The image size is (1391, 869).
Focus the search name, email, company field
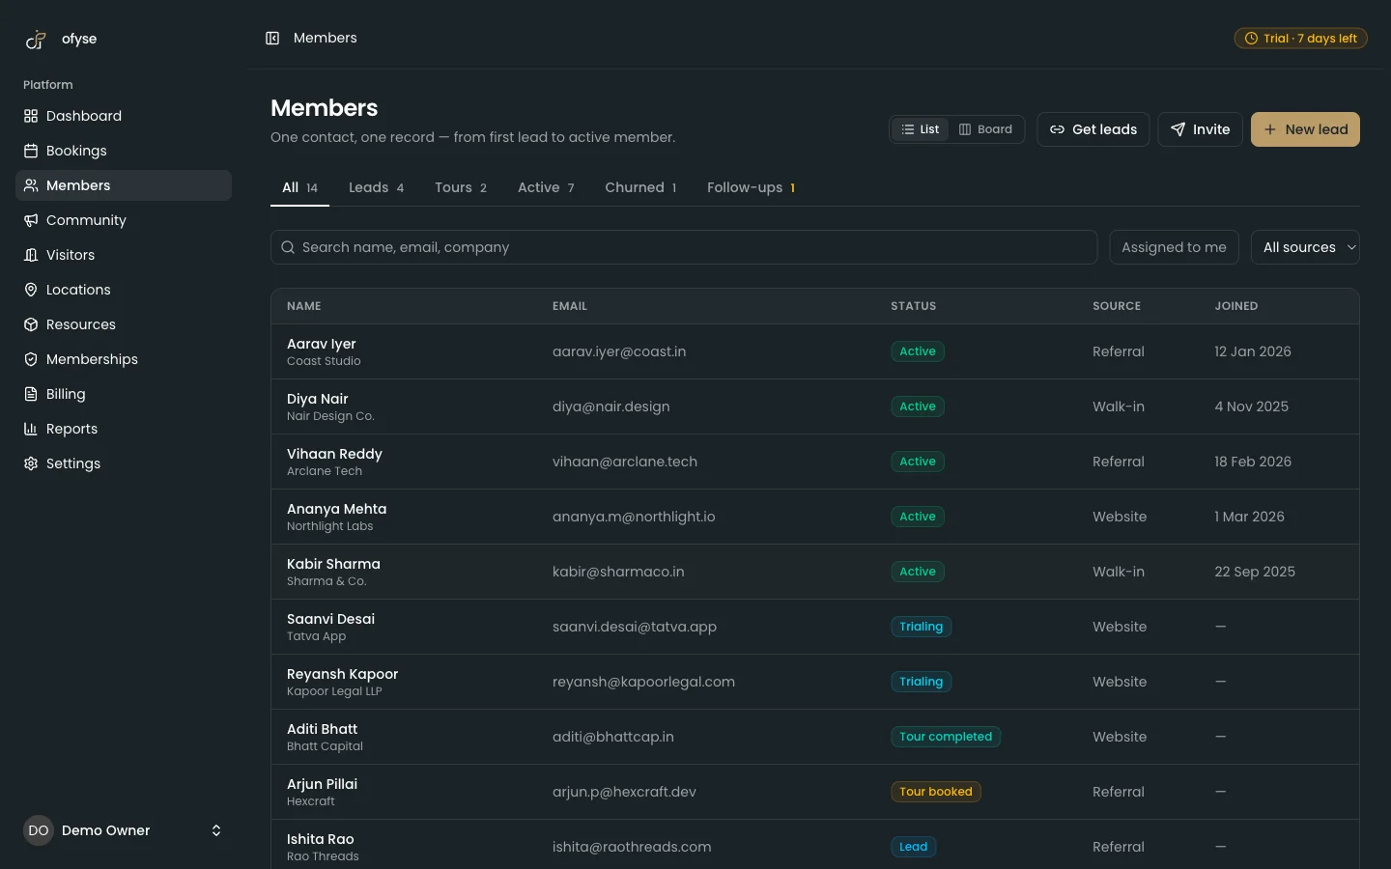pyautogui.click(x=684, y=247)
